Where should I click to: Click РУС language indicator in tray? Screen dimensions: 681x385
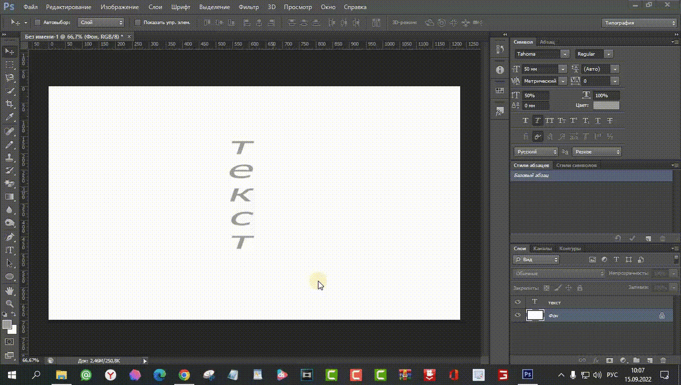pyautogui.click(x=612, y=375)
